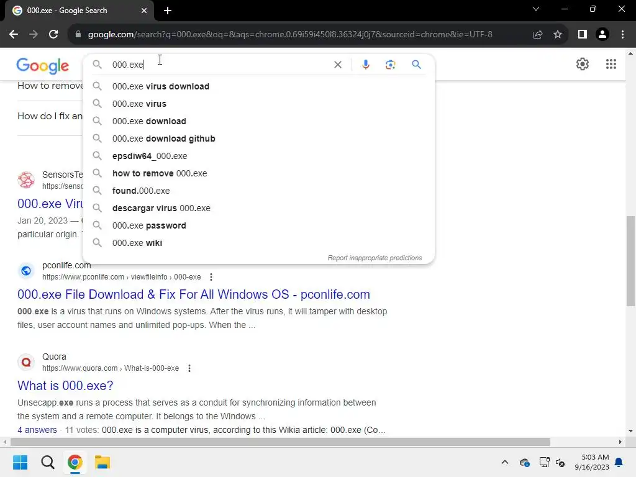
Task: Choose suggestion 'epsdiw64_000.exe'
Action: click(258, 156)
